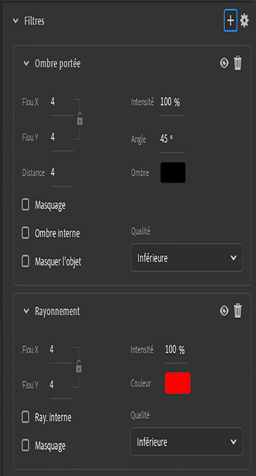Screen dimensions: 256x476
Task: Delete the Rayonnement filter via trash icon
Action: click(x=237, y=311)
